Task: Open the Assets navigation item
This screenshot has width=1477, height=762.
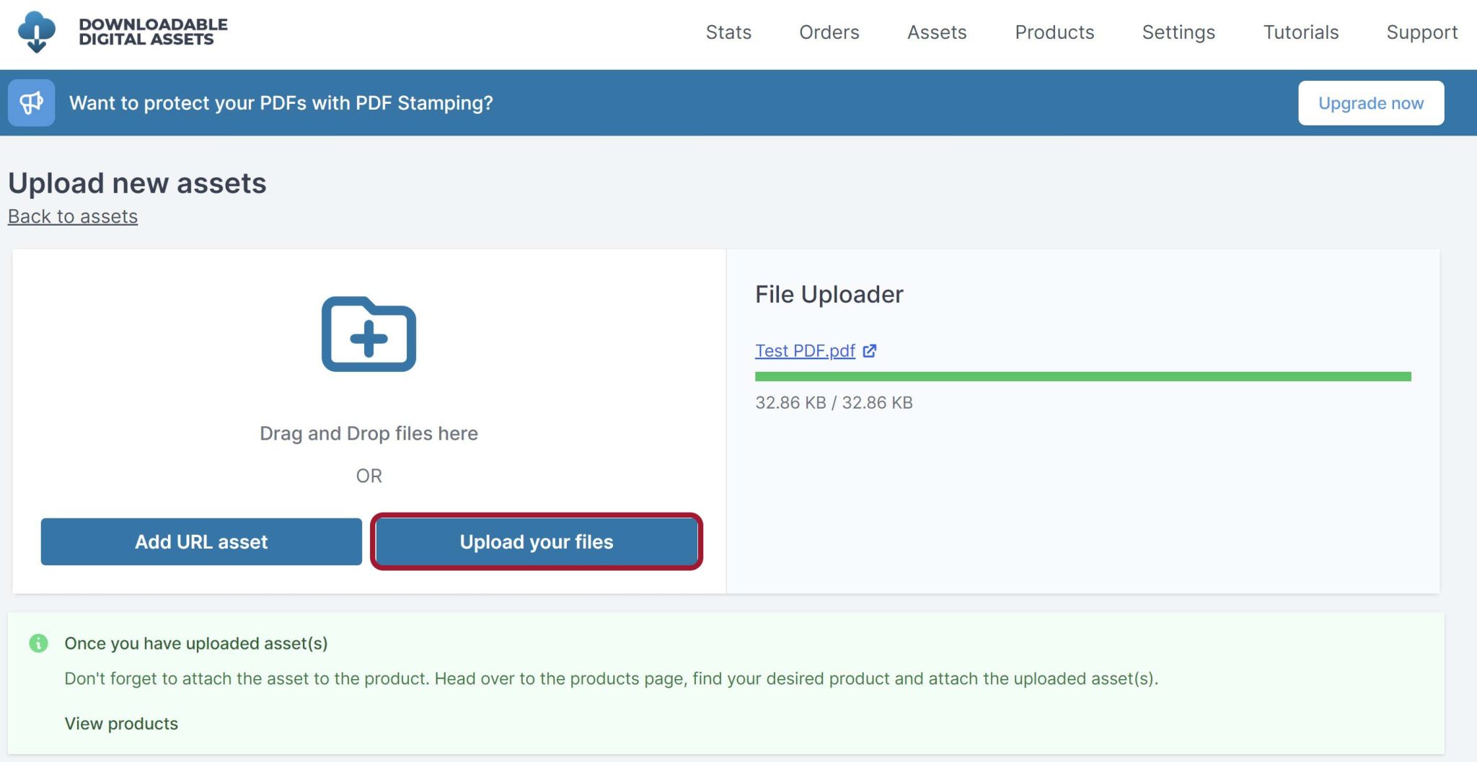Action: pyautogui.click(x=937, y=32)
